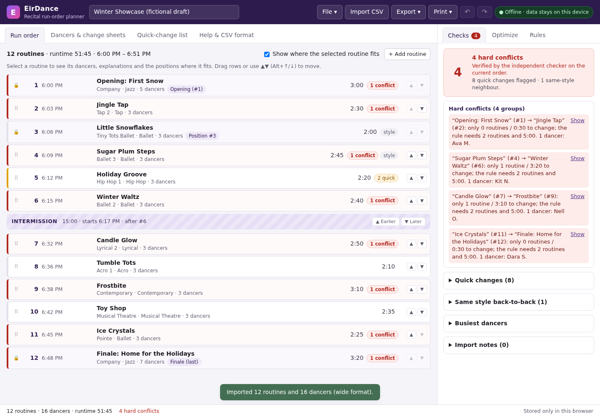Image resolution: width=600 pixels, height=417 pixels.
Task: Open the File dropdown menu
Action: click(x=330, y=12)
